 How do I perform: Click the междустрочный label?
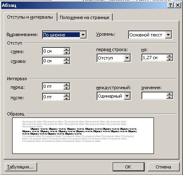tap(114, 88)
